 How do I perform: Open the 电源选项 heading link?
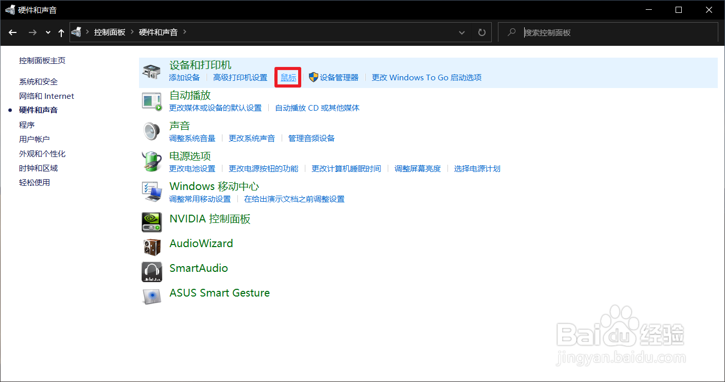pyautogui.click(x=190, y=156)
